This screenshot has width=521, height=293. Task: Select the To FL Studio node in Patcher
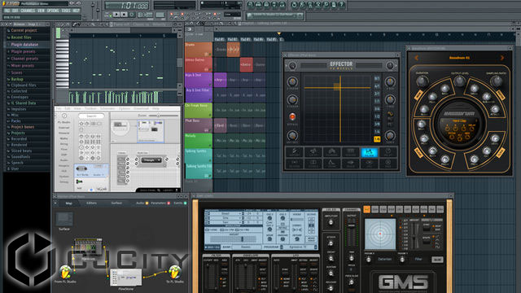tap(175, 273)
